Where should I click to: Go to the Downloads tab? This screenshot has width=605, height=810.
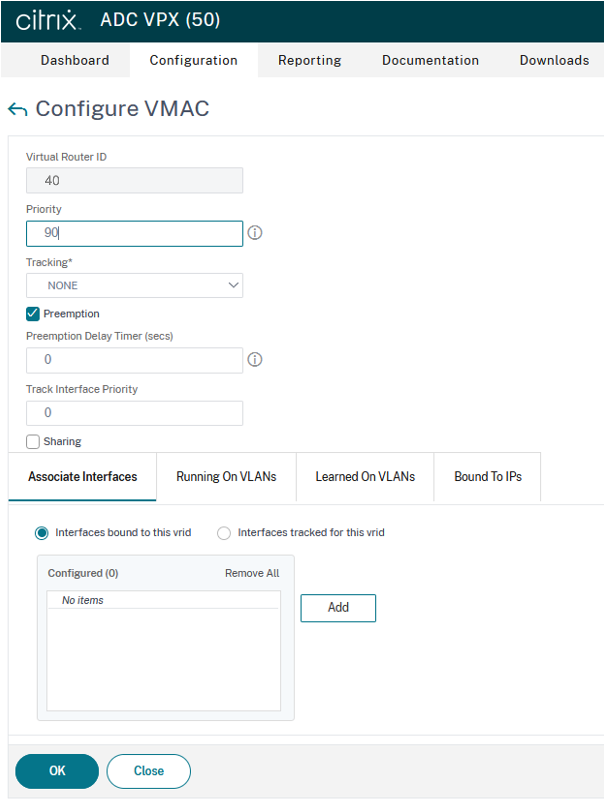tap(554, 60)
